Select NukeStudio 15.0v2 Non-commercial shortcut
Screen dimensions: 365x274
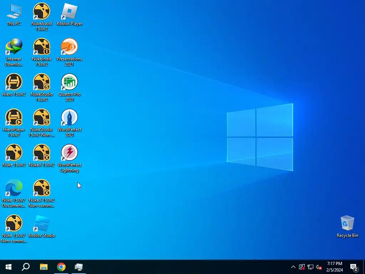(x=42, y=123)
